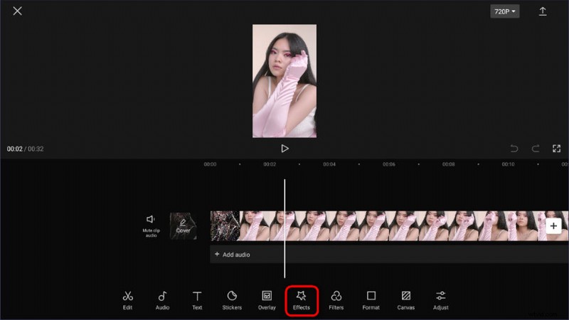
Task: Export the video with the upload icon
Action: [543, 11]
